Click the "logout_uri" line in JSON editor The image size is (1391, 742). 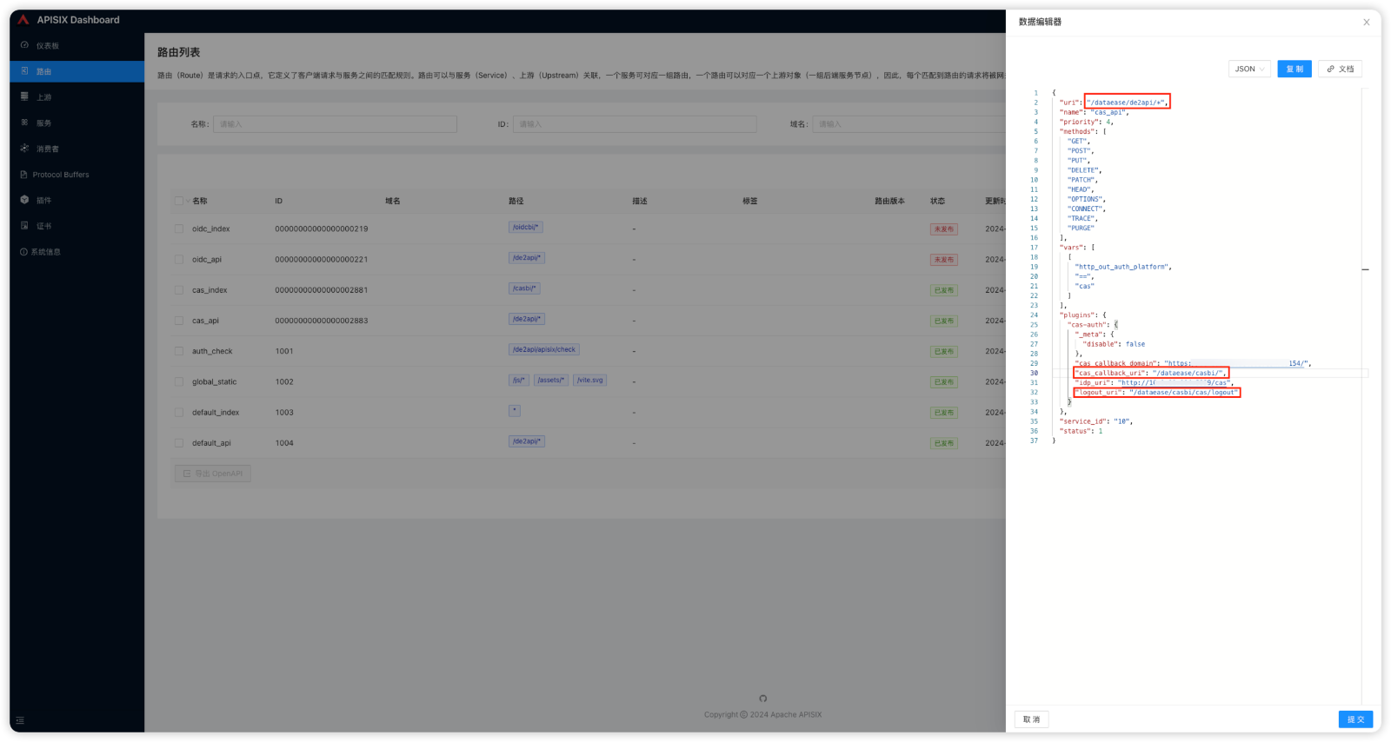coord(1157,393)
